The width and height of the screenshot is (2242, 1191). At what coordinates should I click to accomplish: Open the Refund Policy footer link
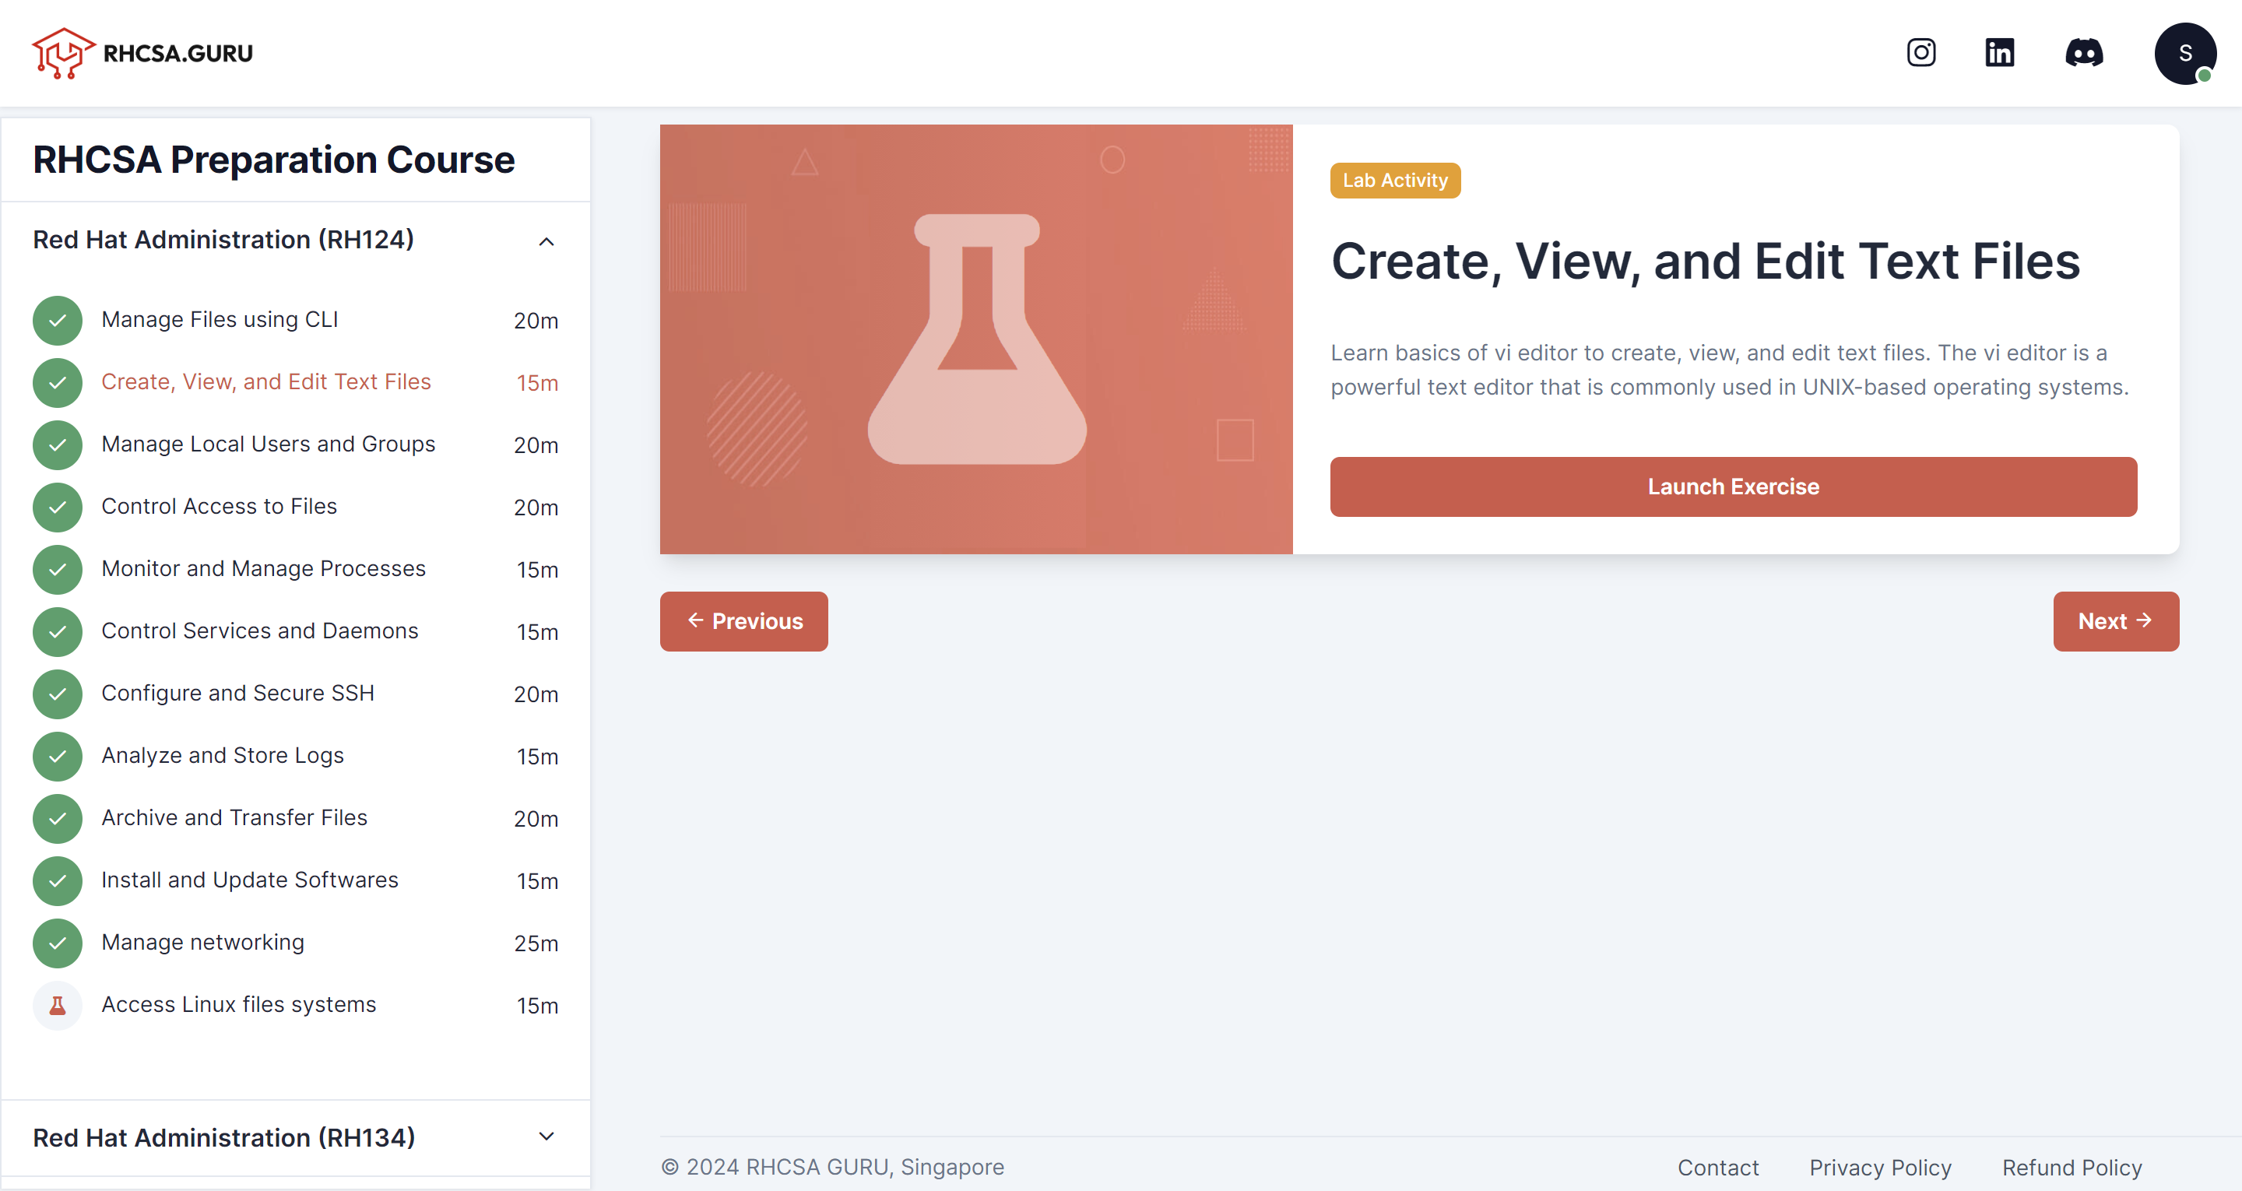[x=2072, y=1168]
